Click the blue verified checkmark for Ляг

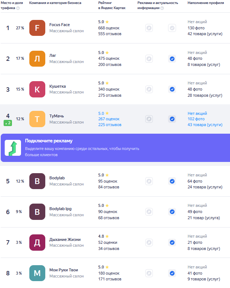click(x=172, y=59)
